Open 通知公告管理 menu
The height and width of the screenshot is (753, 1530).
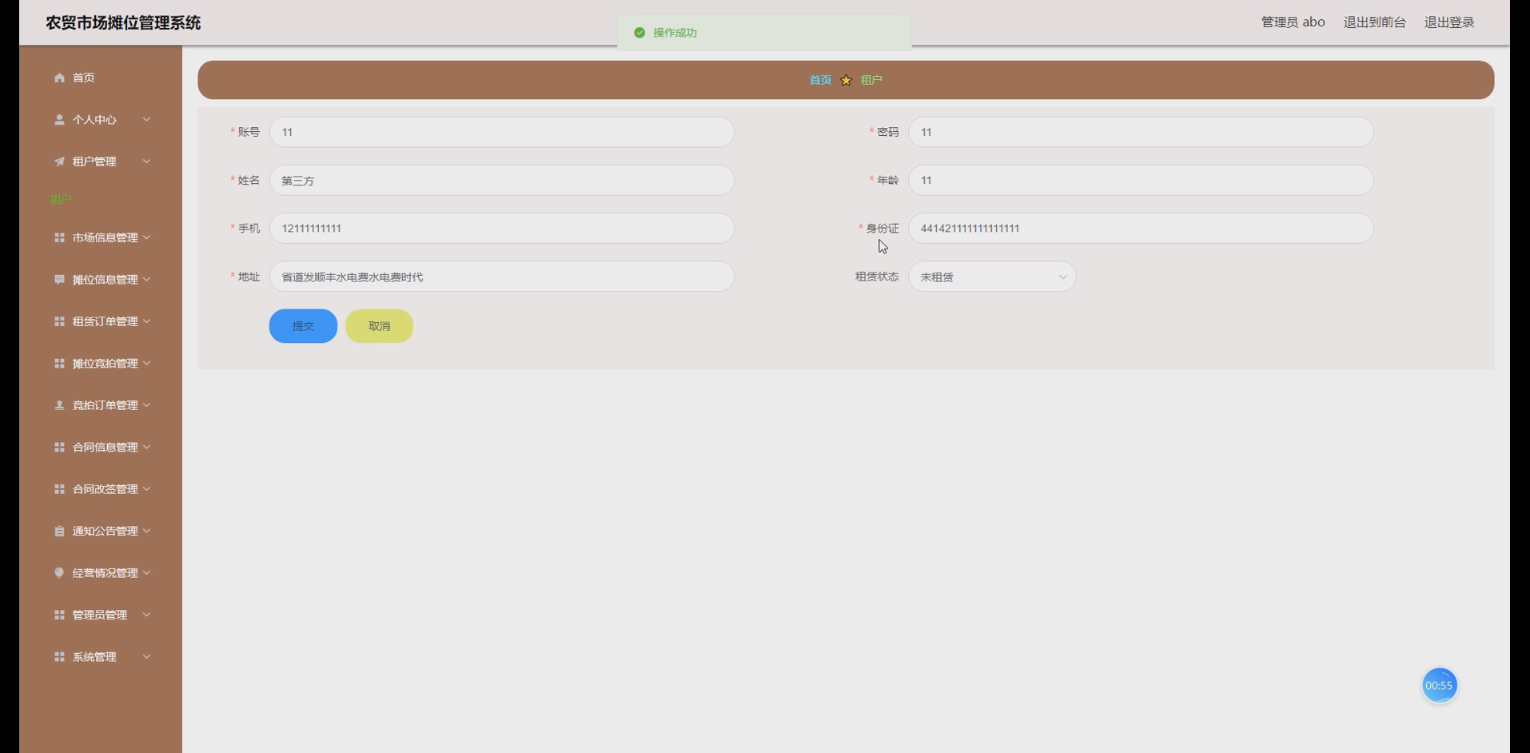101,531
